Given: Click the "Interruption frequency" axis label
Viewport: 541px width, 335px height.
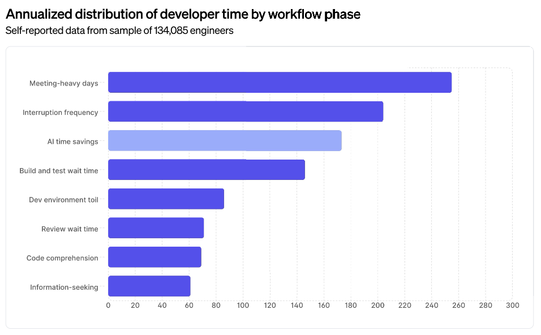Looking at the screenshot, I should 61,113.
